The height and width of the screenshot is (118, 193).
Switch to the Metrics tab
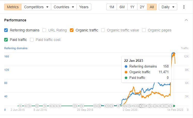13,7
